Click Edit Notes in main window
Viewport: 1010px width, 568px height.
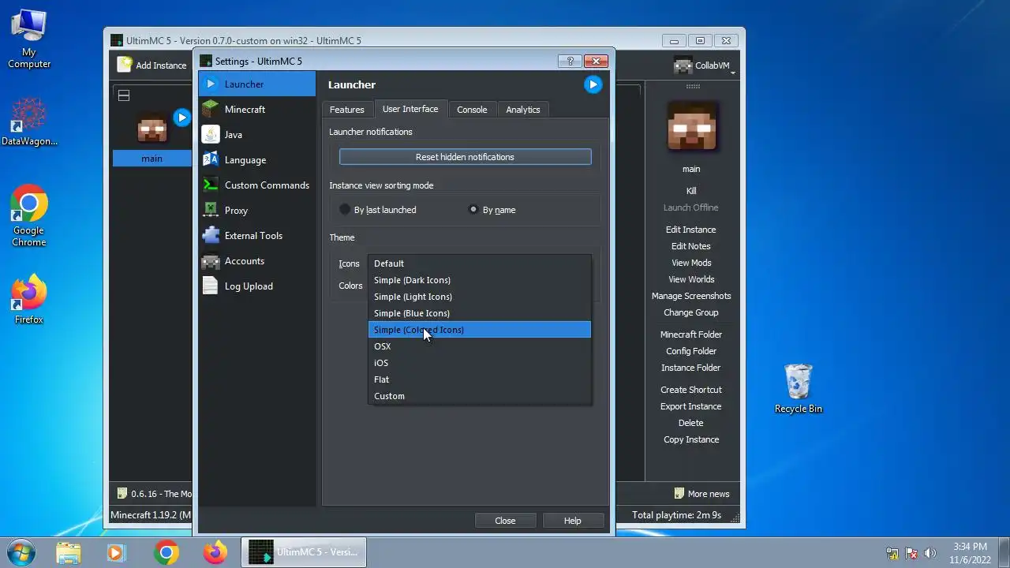(691, 246)
